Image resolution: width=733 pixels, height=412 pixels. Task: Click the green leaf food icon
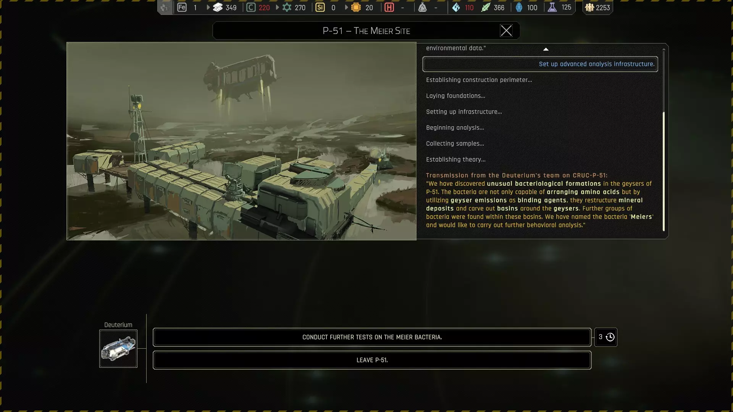click(485, 7)
